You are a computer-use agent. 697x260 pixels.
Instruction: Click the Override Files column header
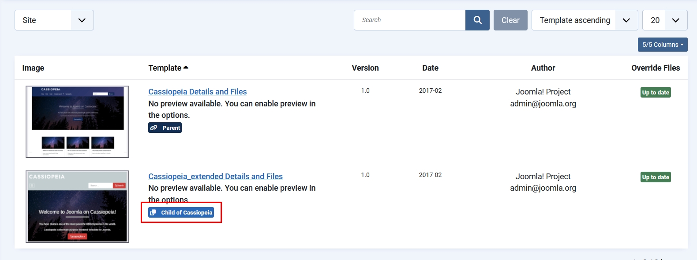pos(655,68)
